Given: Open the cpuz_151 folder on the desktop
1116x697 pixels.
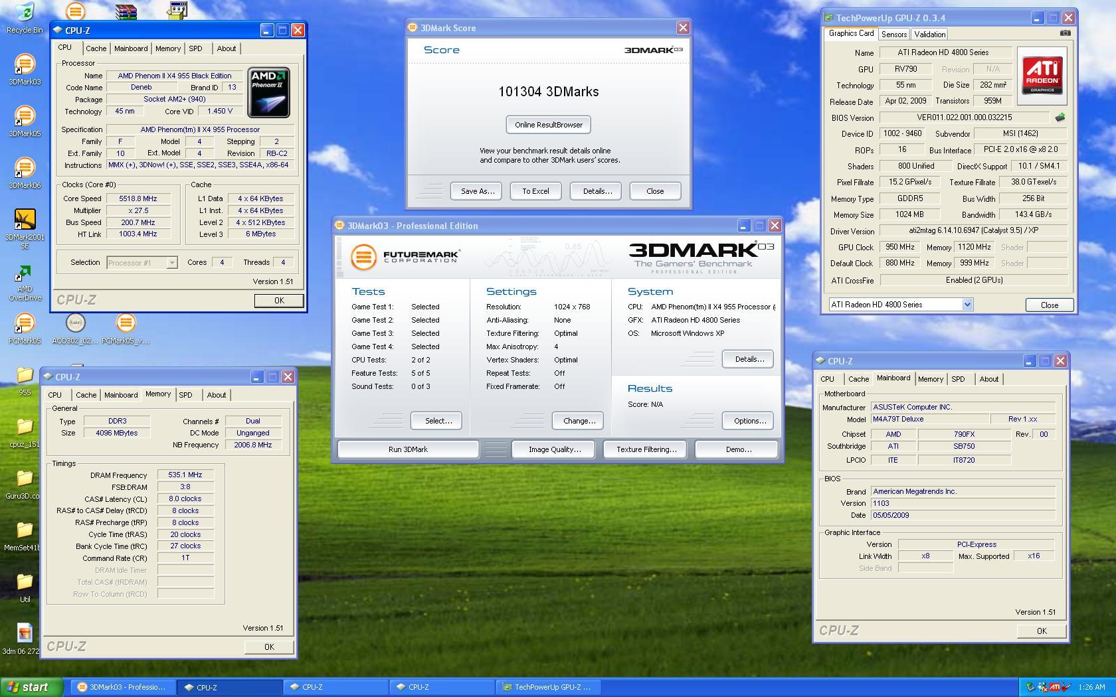Looking at the screenshot, I should [25, 431].
